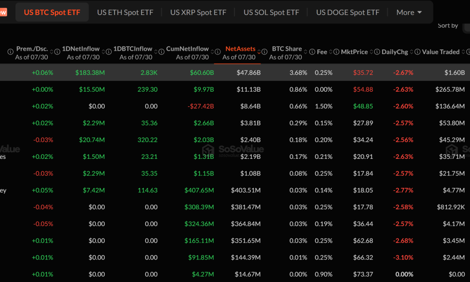
Task: Click the $62.68 market price
Action: pyautogui.click(x=363, y=240)
